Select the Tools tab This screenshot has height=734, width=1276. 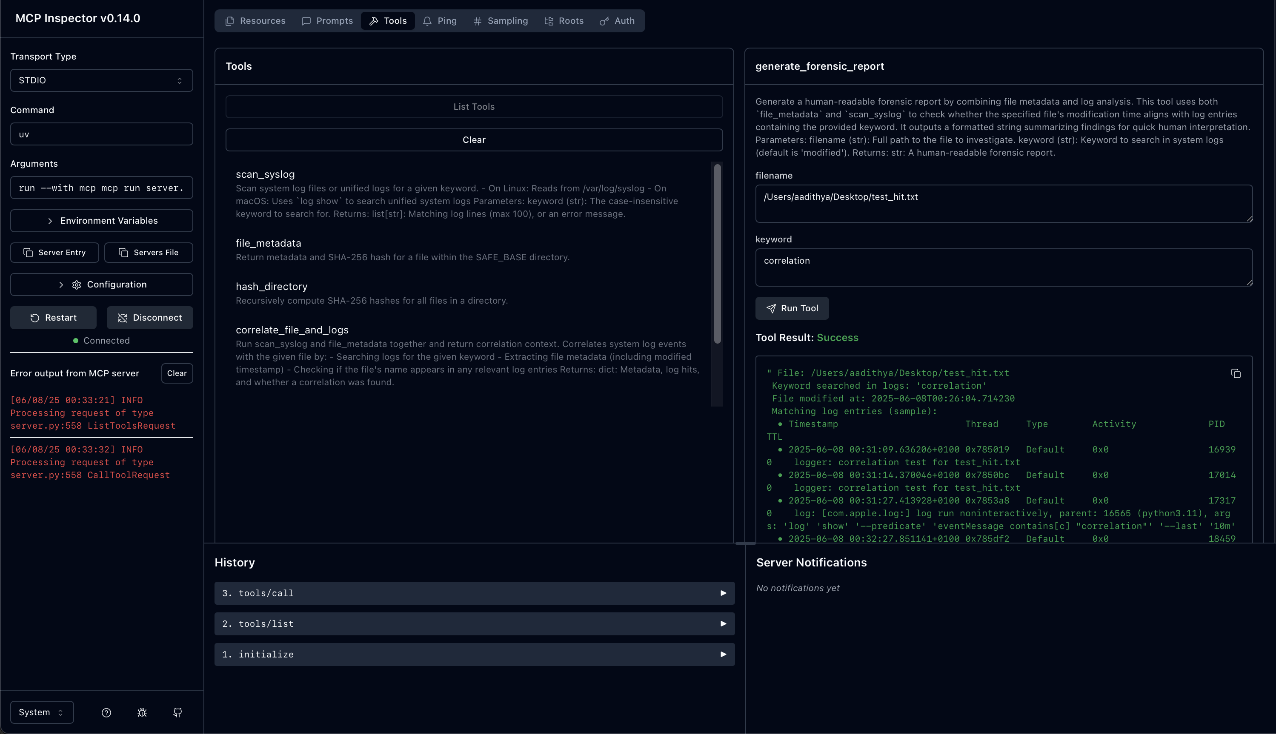tap(388, 21)
